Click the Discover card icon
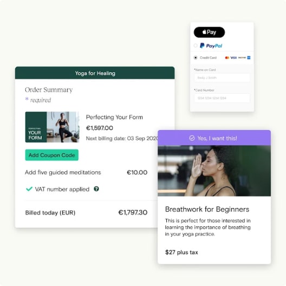The image size is (286, 286). pos(242,57)
